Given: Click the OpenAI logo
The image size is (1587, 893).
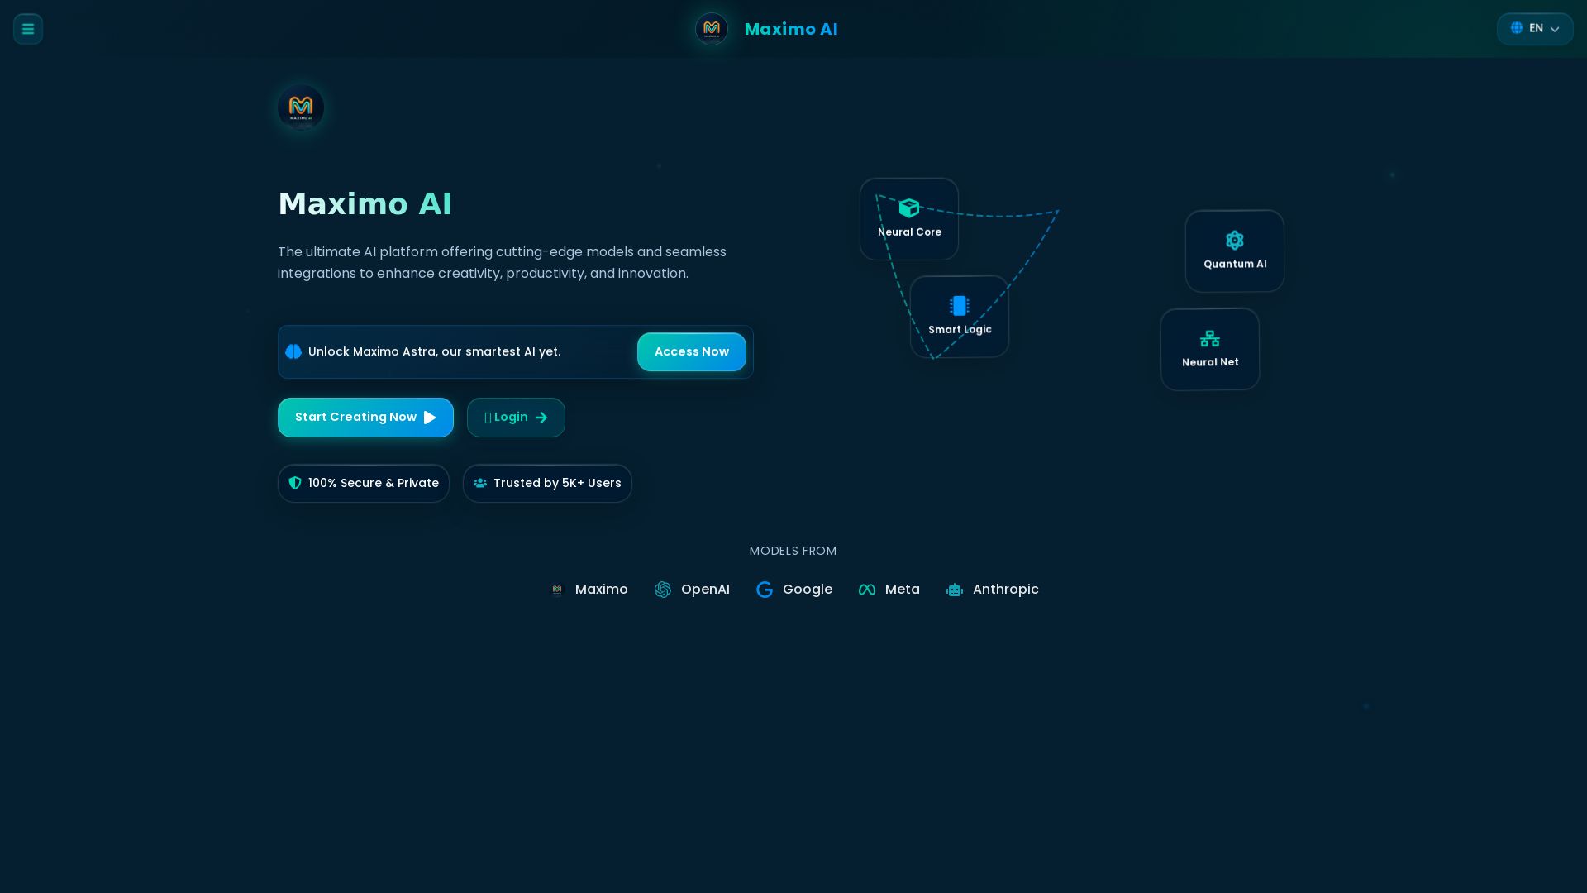Looking at the screenshot, I should coord(662,590).
